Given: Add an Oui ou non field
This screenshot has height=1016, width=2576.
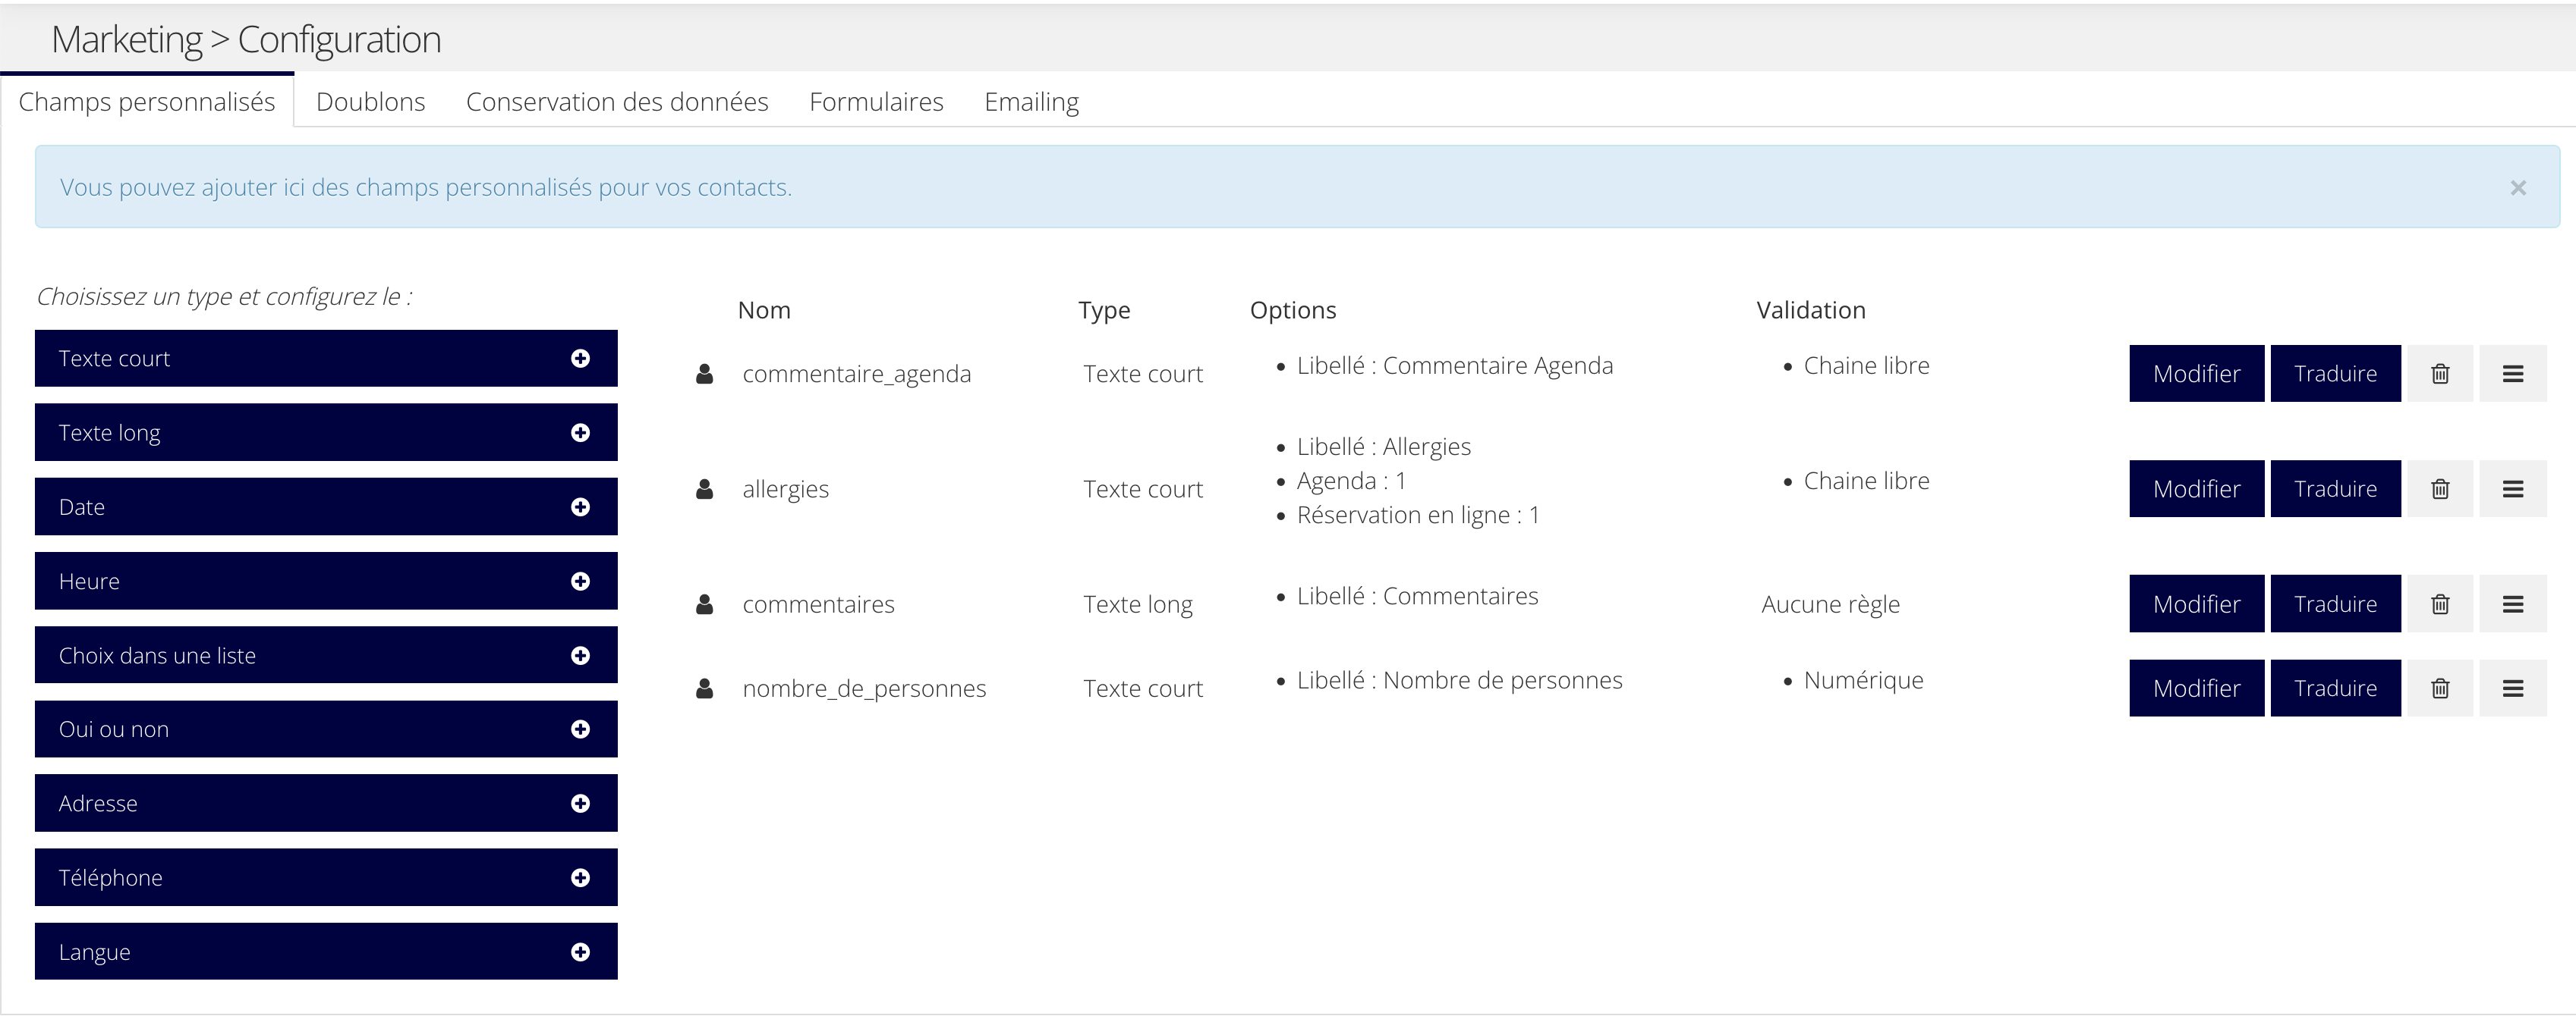Looking at the screenshot, I should point(326,729).
